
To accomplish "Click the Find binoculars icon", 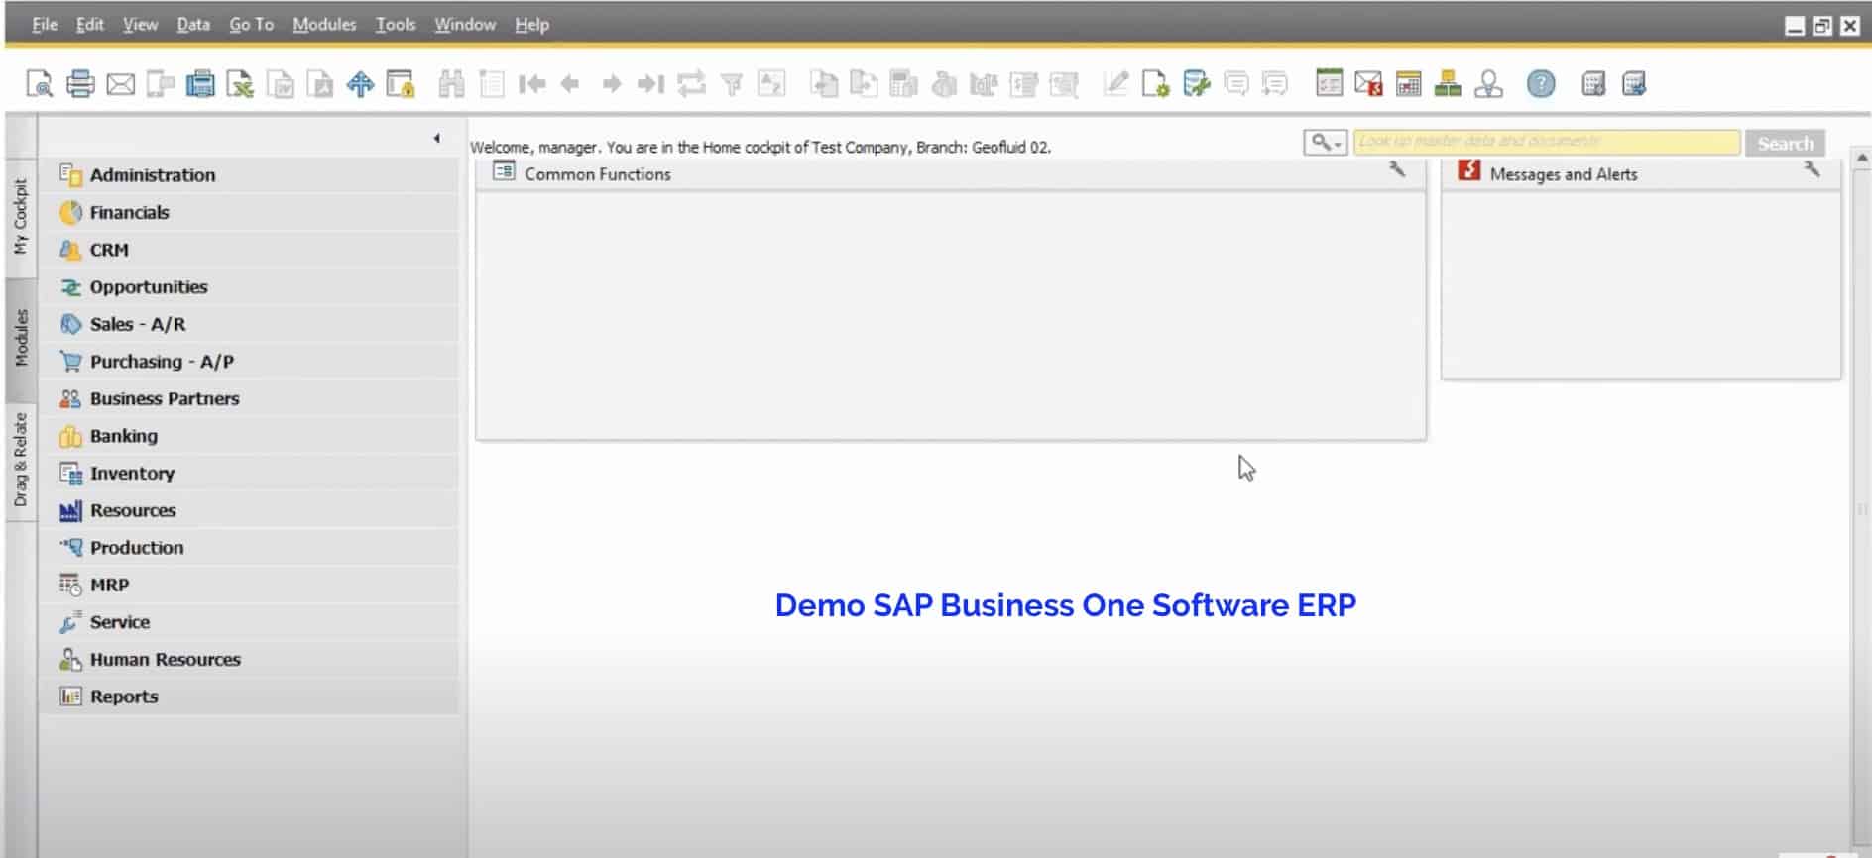I will (451, 84).
